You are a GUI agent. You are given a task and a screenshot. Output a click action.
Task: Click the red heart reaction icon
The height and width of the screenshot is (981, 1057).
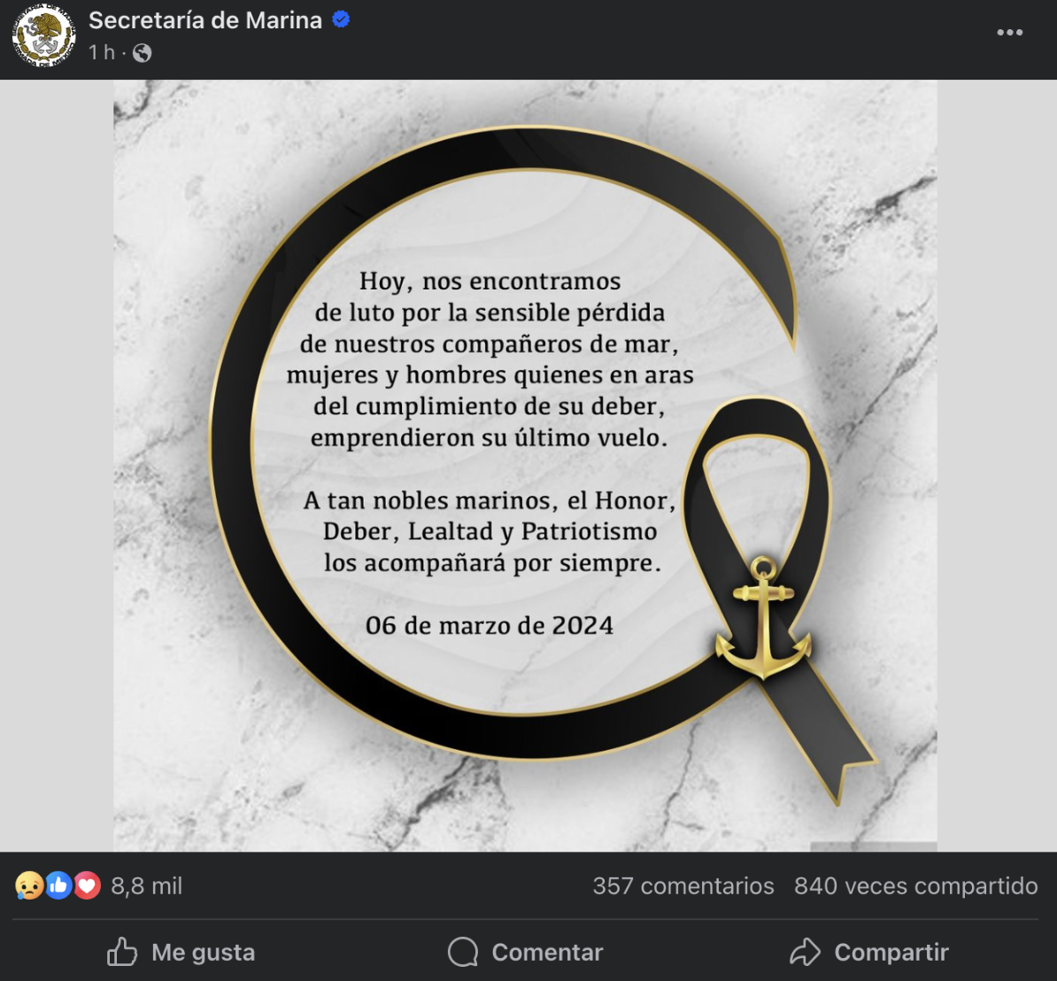[x=87, y=885]
